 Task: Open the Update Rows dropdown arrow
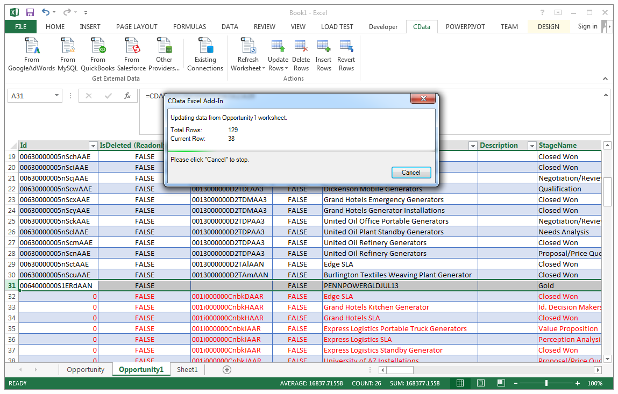tap(286, 69)
